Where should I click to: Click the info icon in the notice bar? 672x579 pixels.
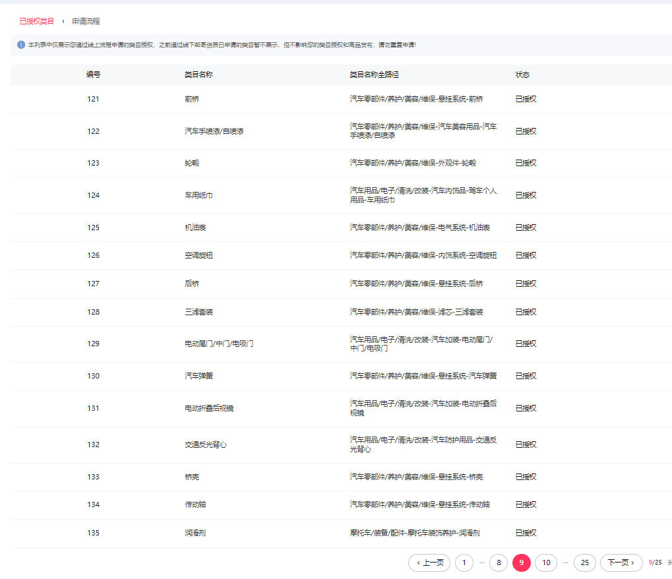point(21,45)
